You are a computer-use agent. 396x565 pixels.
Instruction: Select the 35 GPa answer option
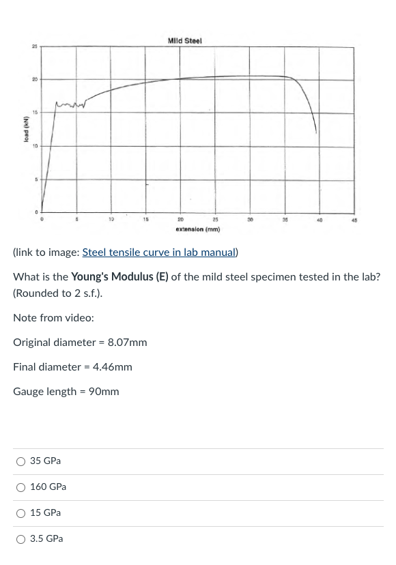[x=45, y=461]
